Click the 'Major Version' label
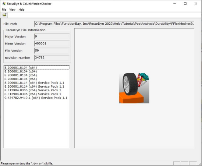Screen dimensions: 202x166 tap(15, 36)
